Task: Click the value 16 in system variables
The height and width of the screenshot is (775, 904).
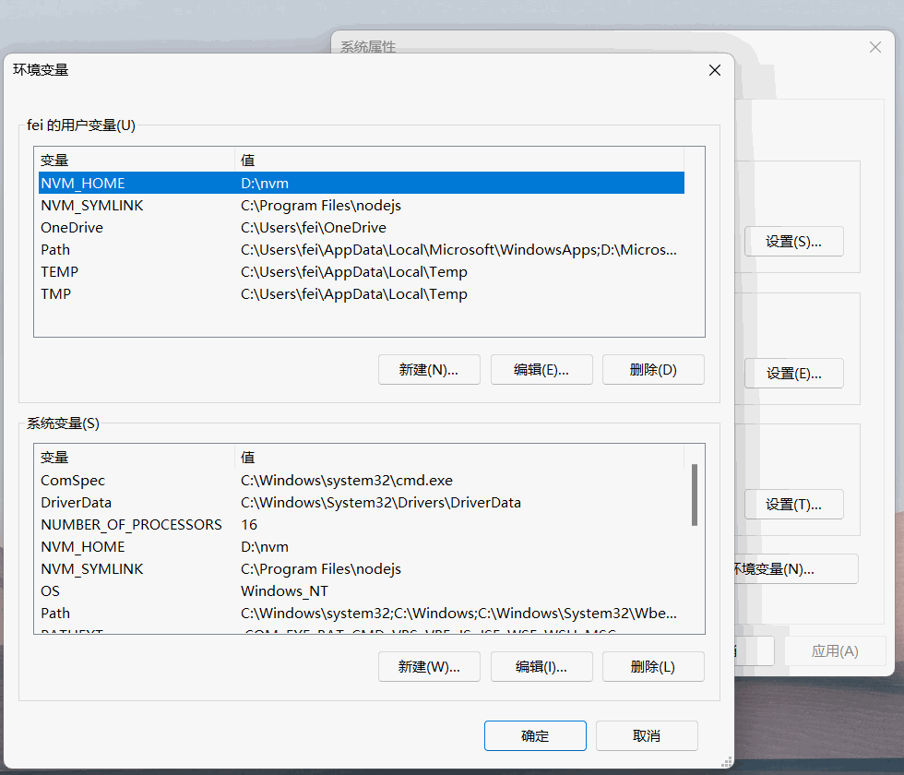Action: [x=249, y=525]
